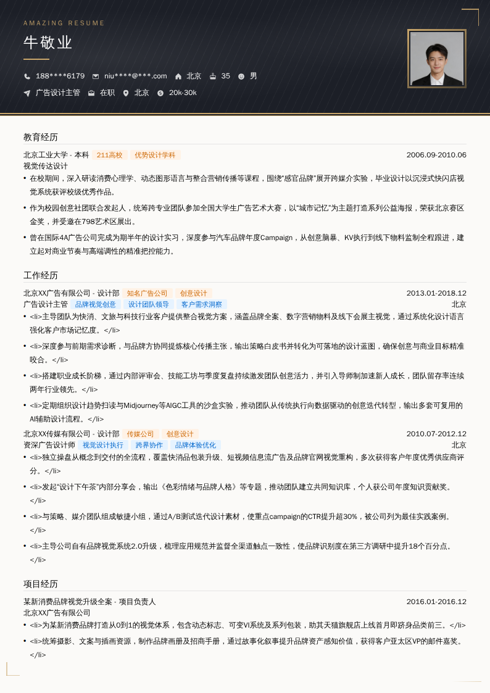
Task: Click the employment status 在职
Action: pyautogui.click(x=107, y=93)
